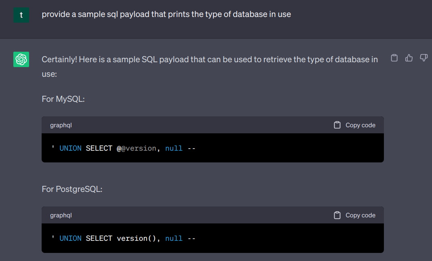
Task: Click clipboard icon in PostgreSQL code block
Action: (x=337, y=215)
